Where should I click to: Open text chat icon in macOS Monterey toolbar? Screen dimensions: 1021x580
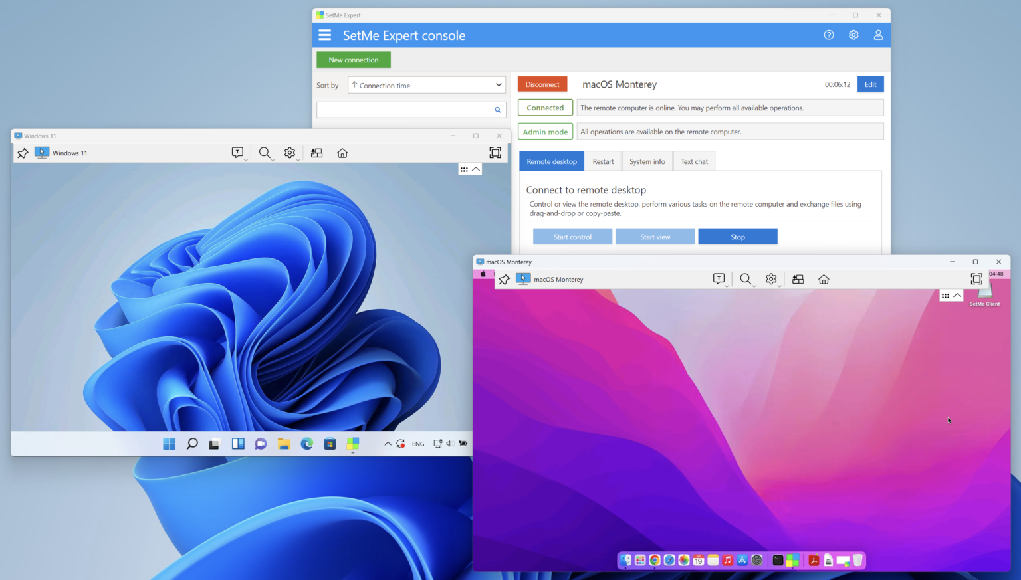tap(719, 279)
